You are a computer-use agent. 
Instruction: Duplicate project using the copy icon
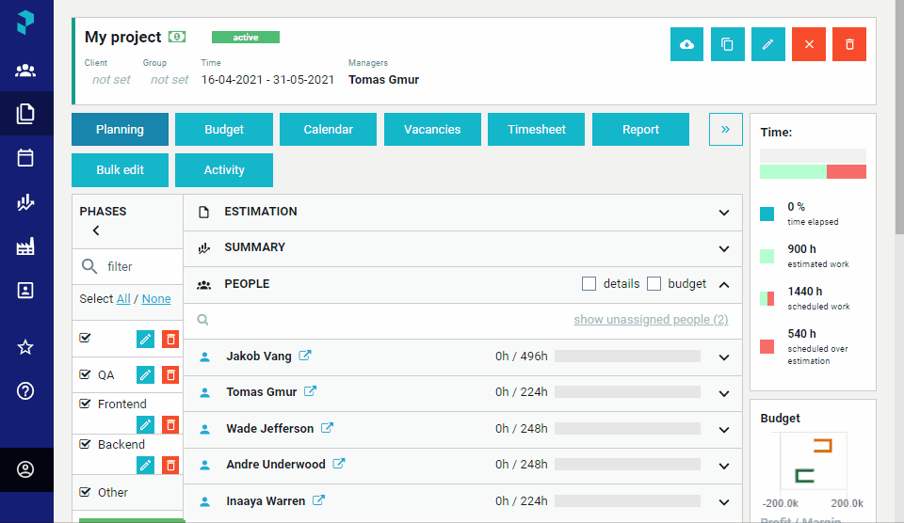pyautogui.click(x=727, y=44)
